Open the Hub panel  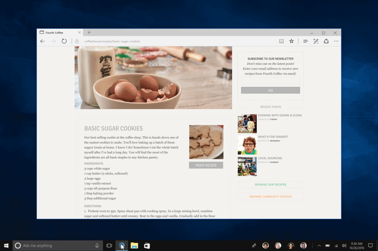click(305, 41)
